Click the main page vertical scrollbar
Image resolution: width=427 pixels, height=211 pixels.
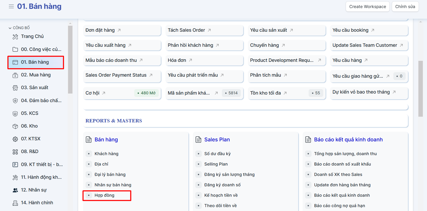[x=420, y=88]
